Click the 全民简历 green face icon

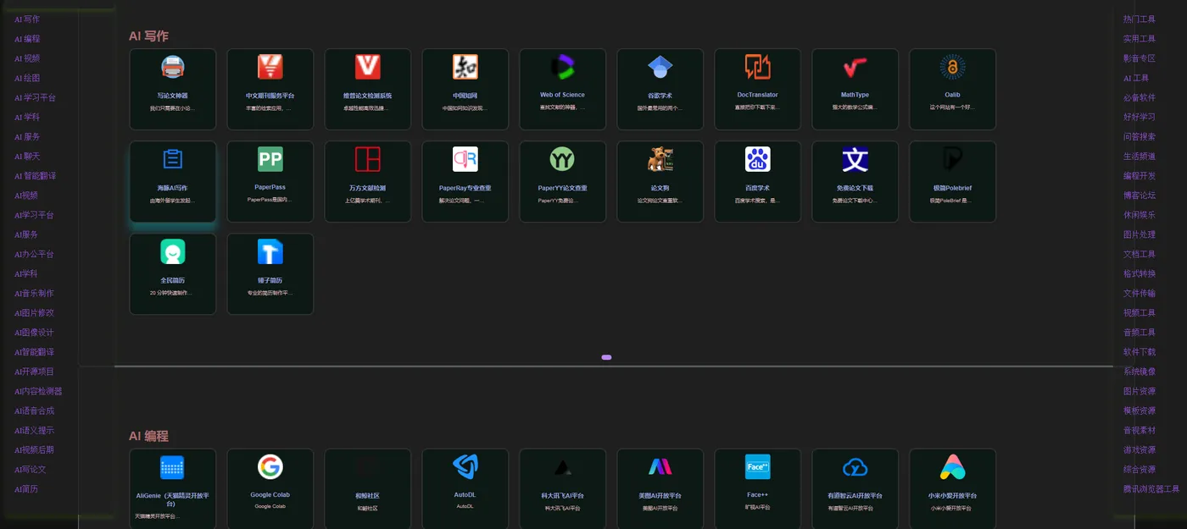pos(173,252)
